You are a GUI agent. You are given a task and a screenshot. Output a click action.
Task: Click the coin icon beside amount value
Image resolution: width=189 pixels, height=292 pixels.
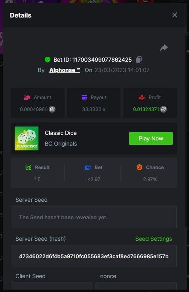click(x=52, y=109)
